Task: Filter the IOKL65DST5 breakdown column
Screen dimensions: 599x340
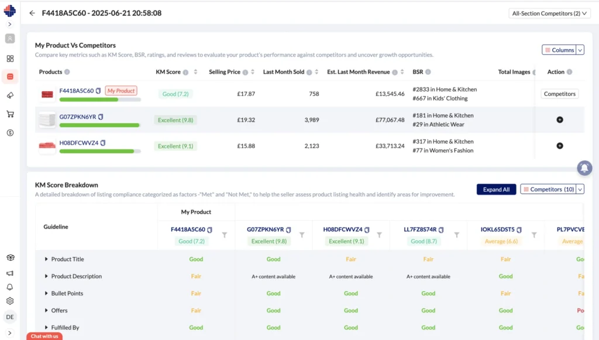Action: click(534, 235)
